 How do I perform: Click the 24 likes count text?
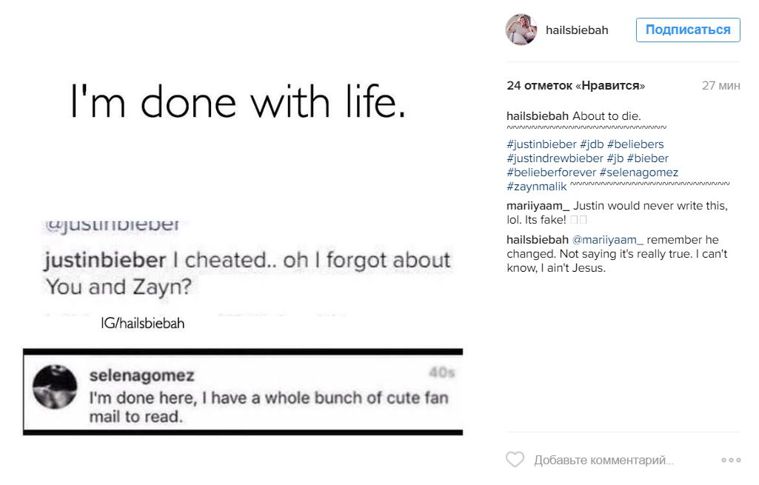(575, 86)
